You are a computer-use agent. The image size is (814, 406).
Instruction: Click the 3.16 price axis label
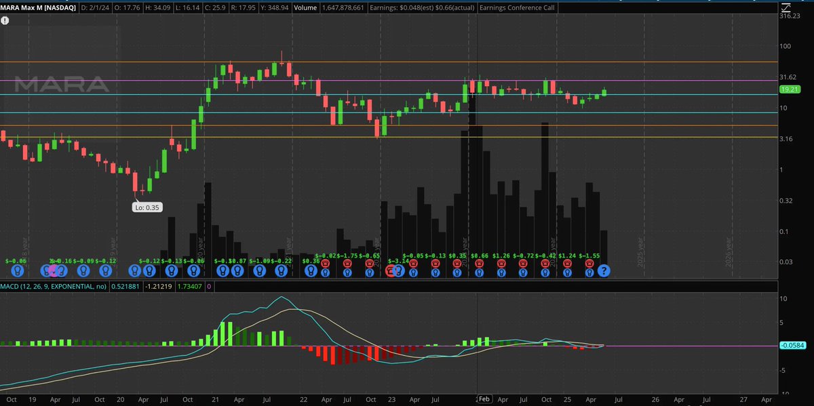tap(786, 139)
